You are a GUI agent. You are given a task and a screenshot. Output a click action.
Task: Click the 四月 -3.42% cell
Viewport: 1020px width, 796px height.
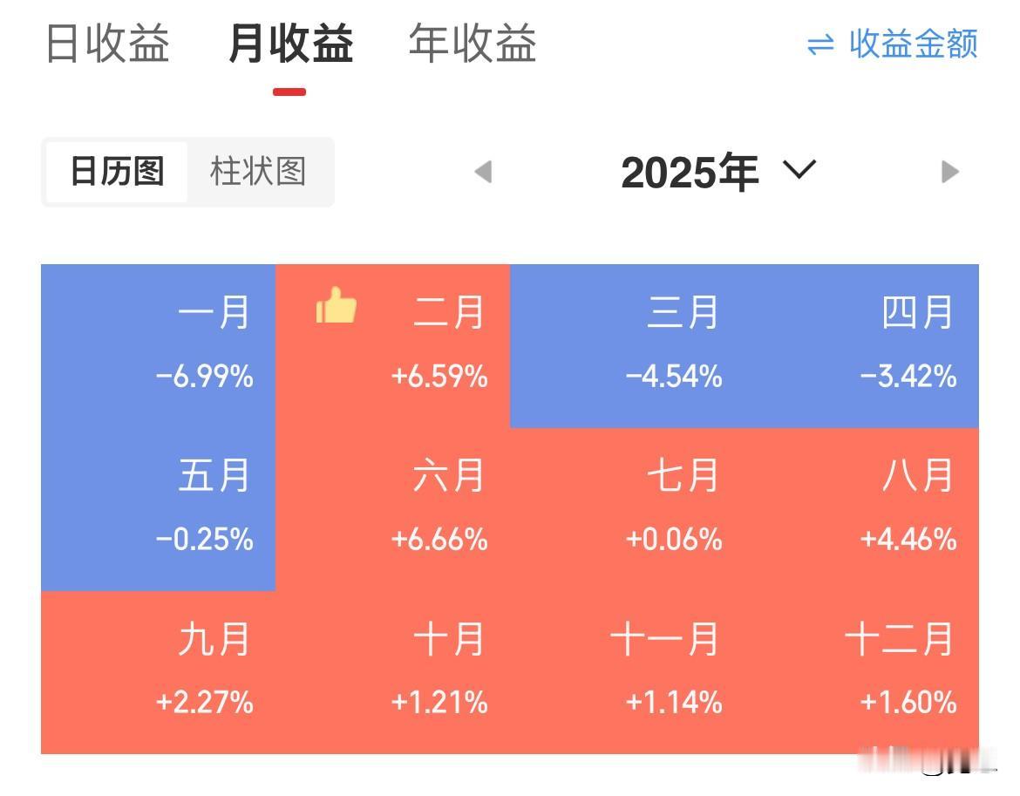pyautogui.click(x=861, y=345)
